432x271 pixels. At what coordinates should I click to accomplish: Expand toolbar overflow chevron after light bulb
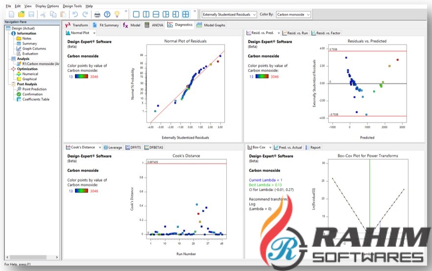[126, 11]
